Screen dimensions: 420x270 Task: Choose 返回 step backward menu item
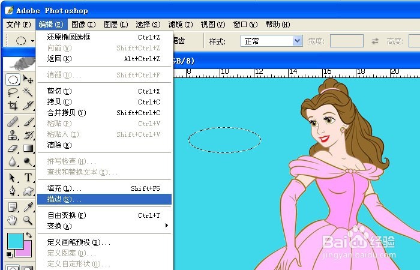[x=104, y=59]
